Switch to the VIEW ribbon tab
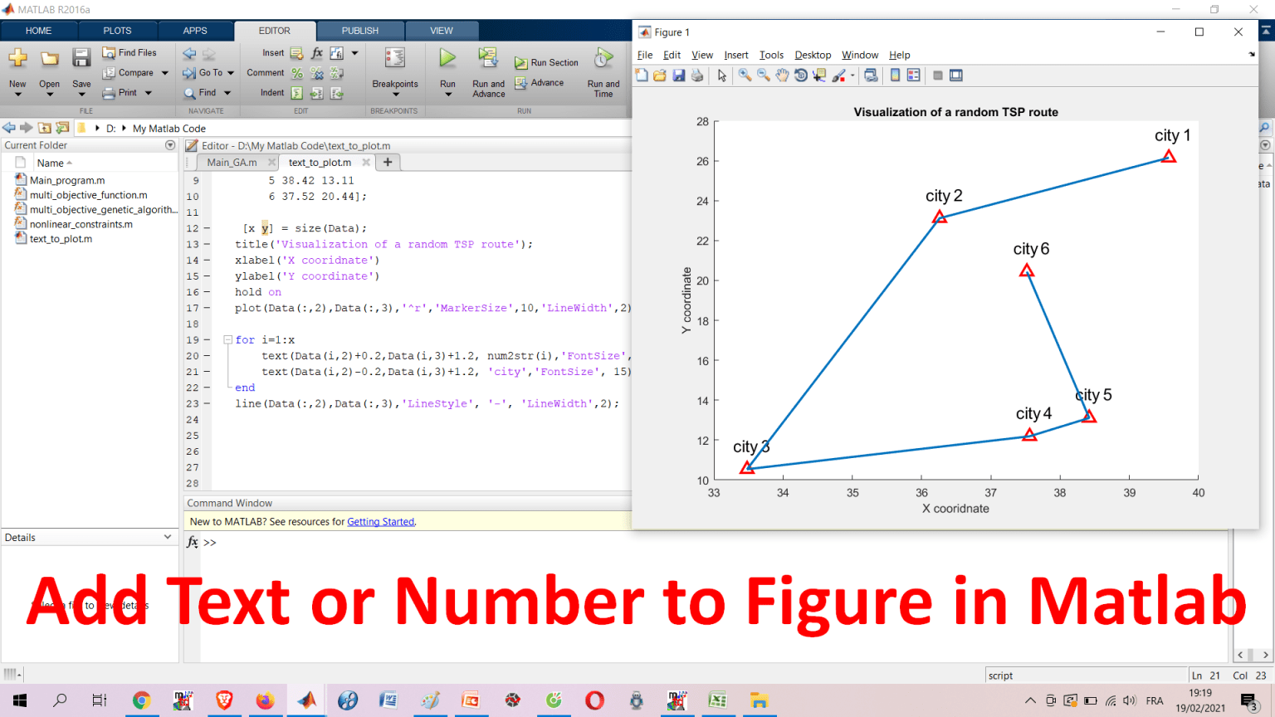The width and height of the screenshot is (1275, 717). (x=442, y=31)
